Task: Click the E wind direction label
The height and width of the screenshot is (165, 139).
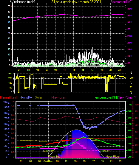Action: (x=131, y=88)
